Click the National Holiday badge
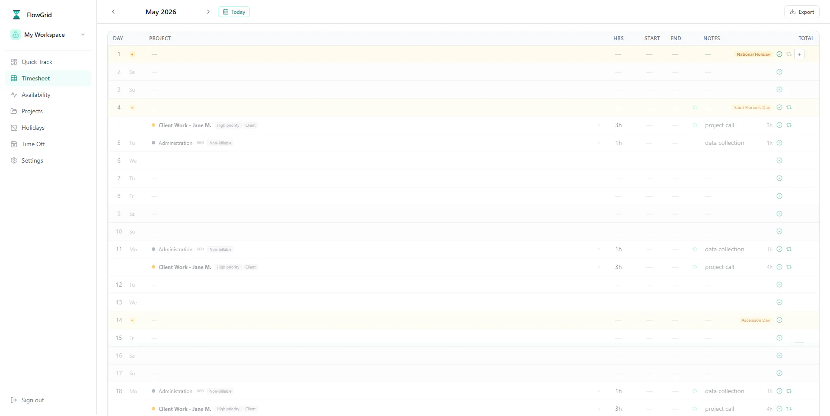Viewport: 830px width, 416px height. [753, 54]
